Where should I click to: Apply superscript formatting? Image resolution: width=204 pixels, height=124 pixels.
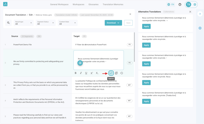[x=92, y=73]
